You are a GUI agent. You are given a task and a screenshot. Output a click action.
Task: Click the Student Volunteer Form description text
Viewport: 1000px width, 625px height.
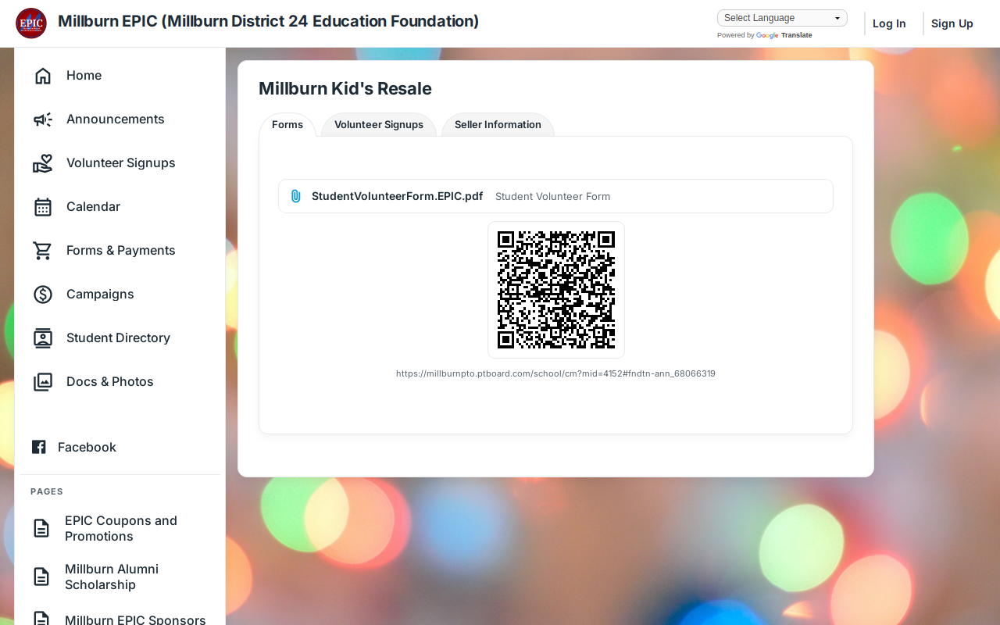552,197
